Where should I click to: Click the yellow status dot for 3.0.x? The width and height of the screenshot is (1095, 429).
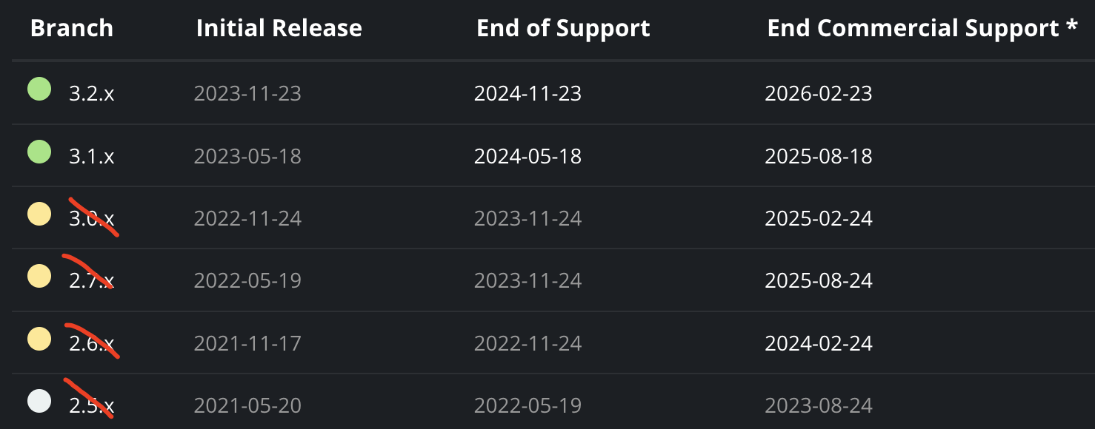(39, 214)
